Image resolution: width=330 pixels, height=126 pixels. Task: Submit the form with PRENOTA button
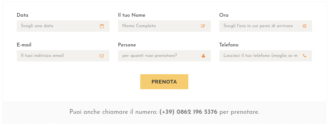pos(164,82)
